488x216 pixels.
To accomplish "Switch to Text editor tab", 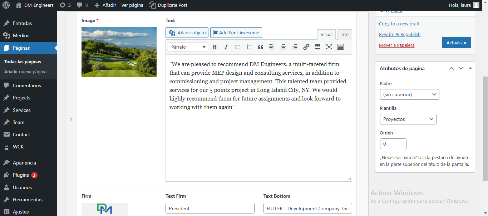I will pos(345,35).
